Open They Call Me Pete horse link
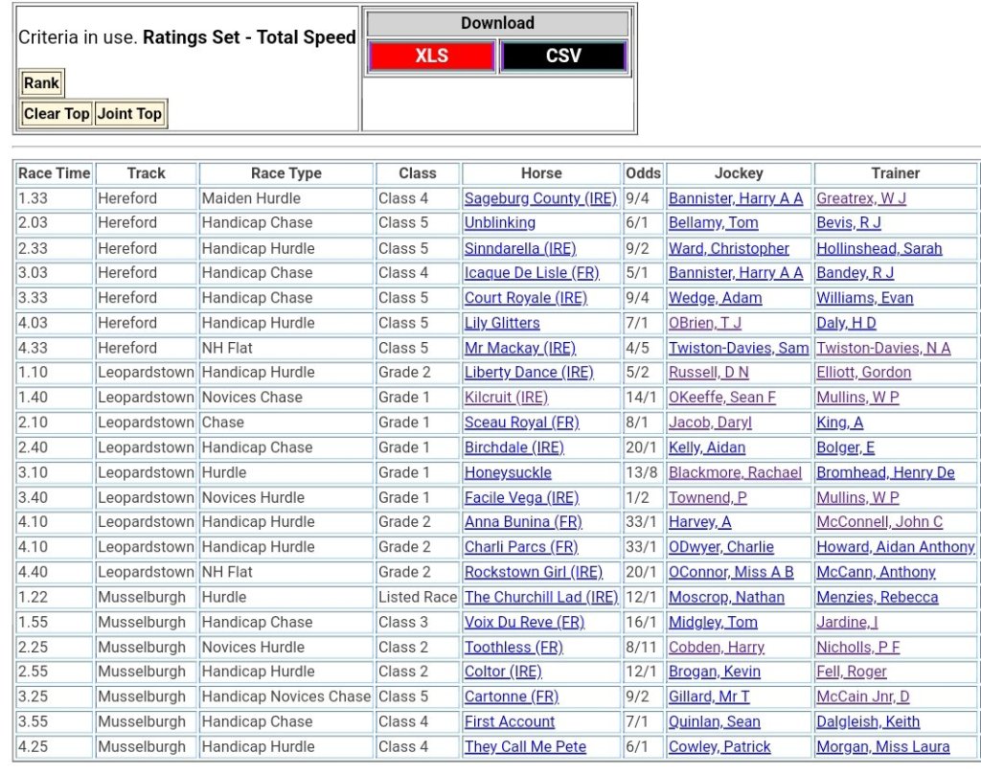The height and width of the screenshot is (776, 981). pos(525,746)
